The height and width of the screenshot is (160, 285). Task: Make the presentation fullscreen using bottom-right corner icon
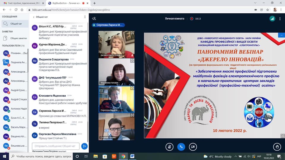[x=282, y=136]
